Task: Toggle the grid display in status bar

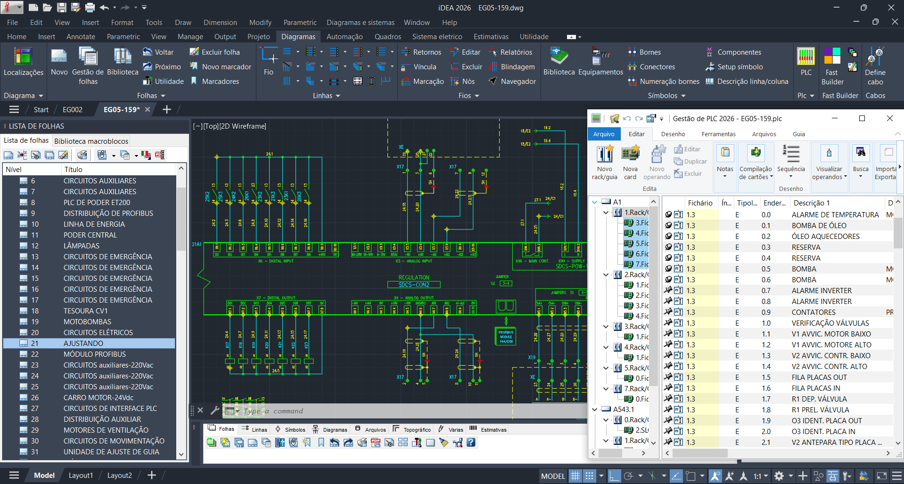Action: pos(575,476)
